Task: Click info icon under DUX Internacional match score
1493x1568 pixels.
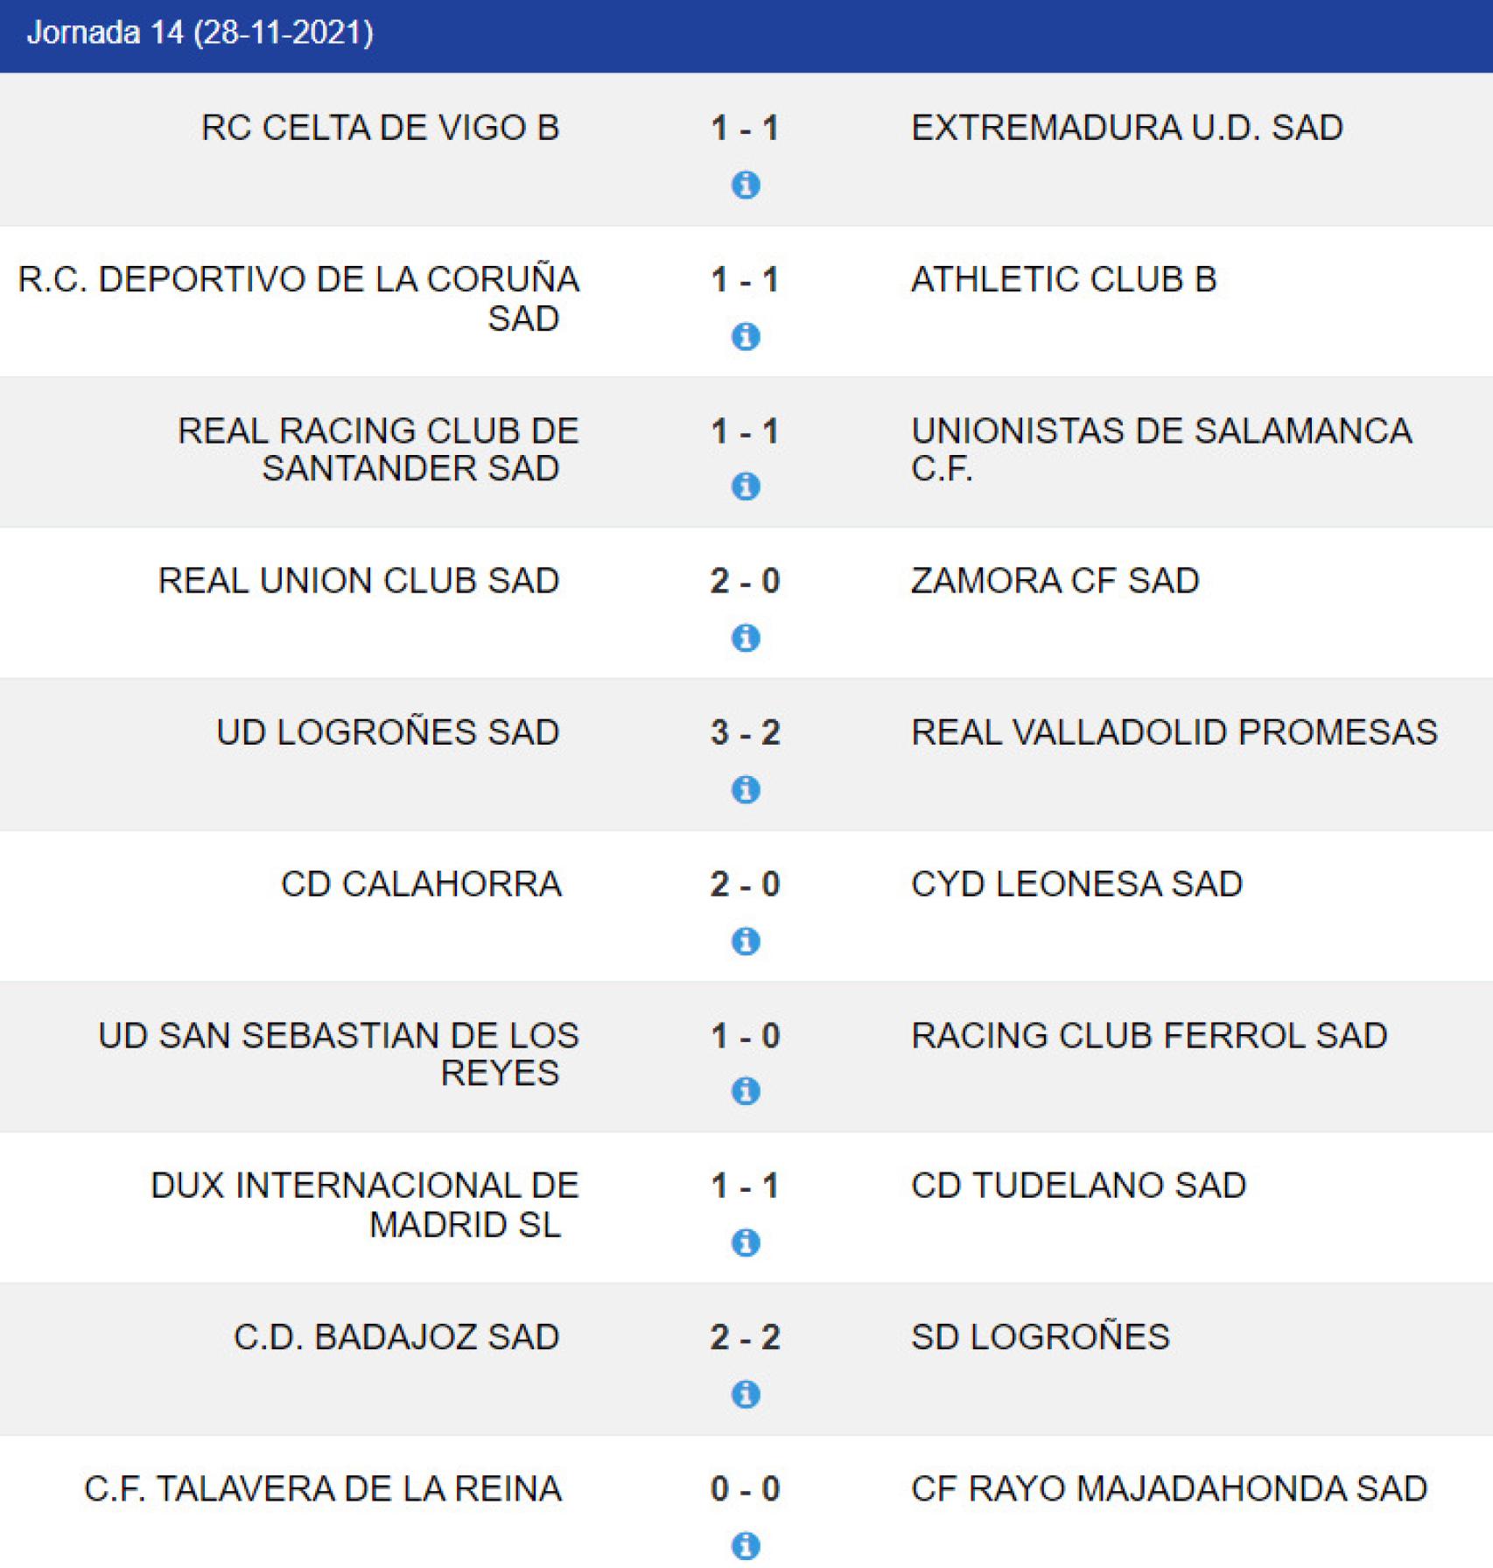Action: point(745,1242)
